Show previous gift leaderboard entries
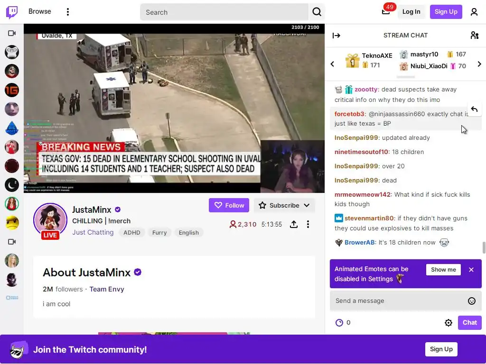The height and width of the screenshot is (364, 486). click(332, 64)
